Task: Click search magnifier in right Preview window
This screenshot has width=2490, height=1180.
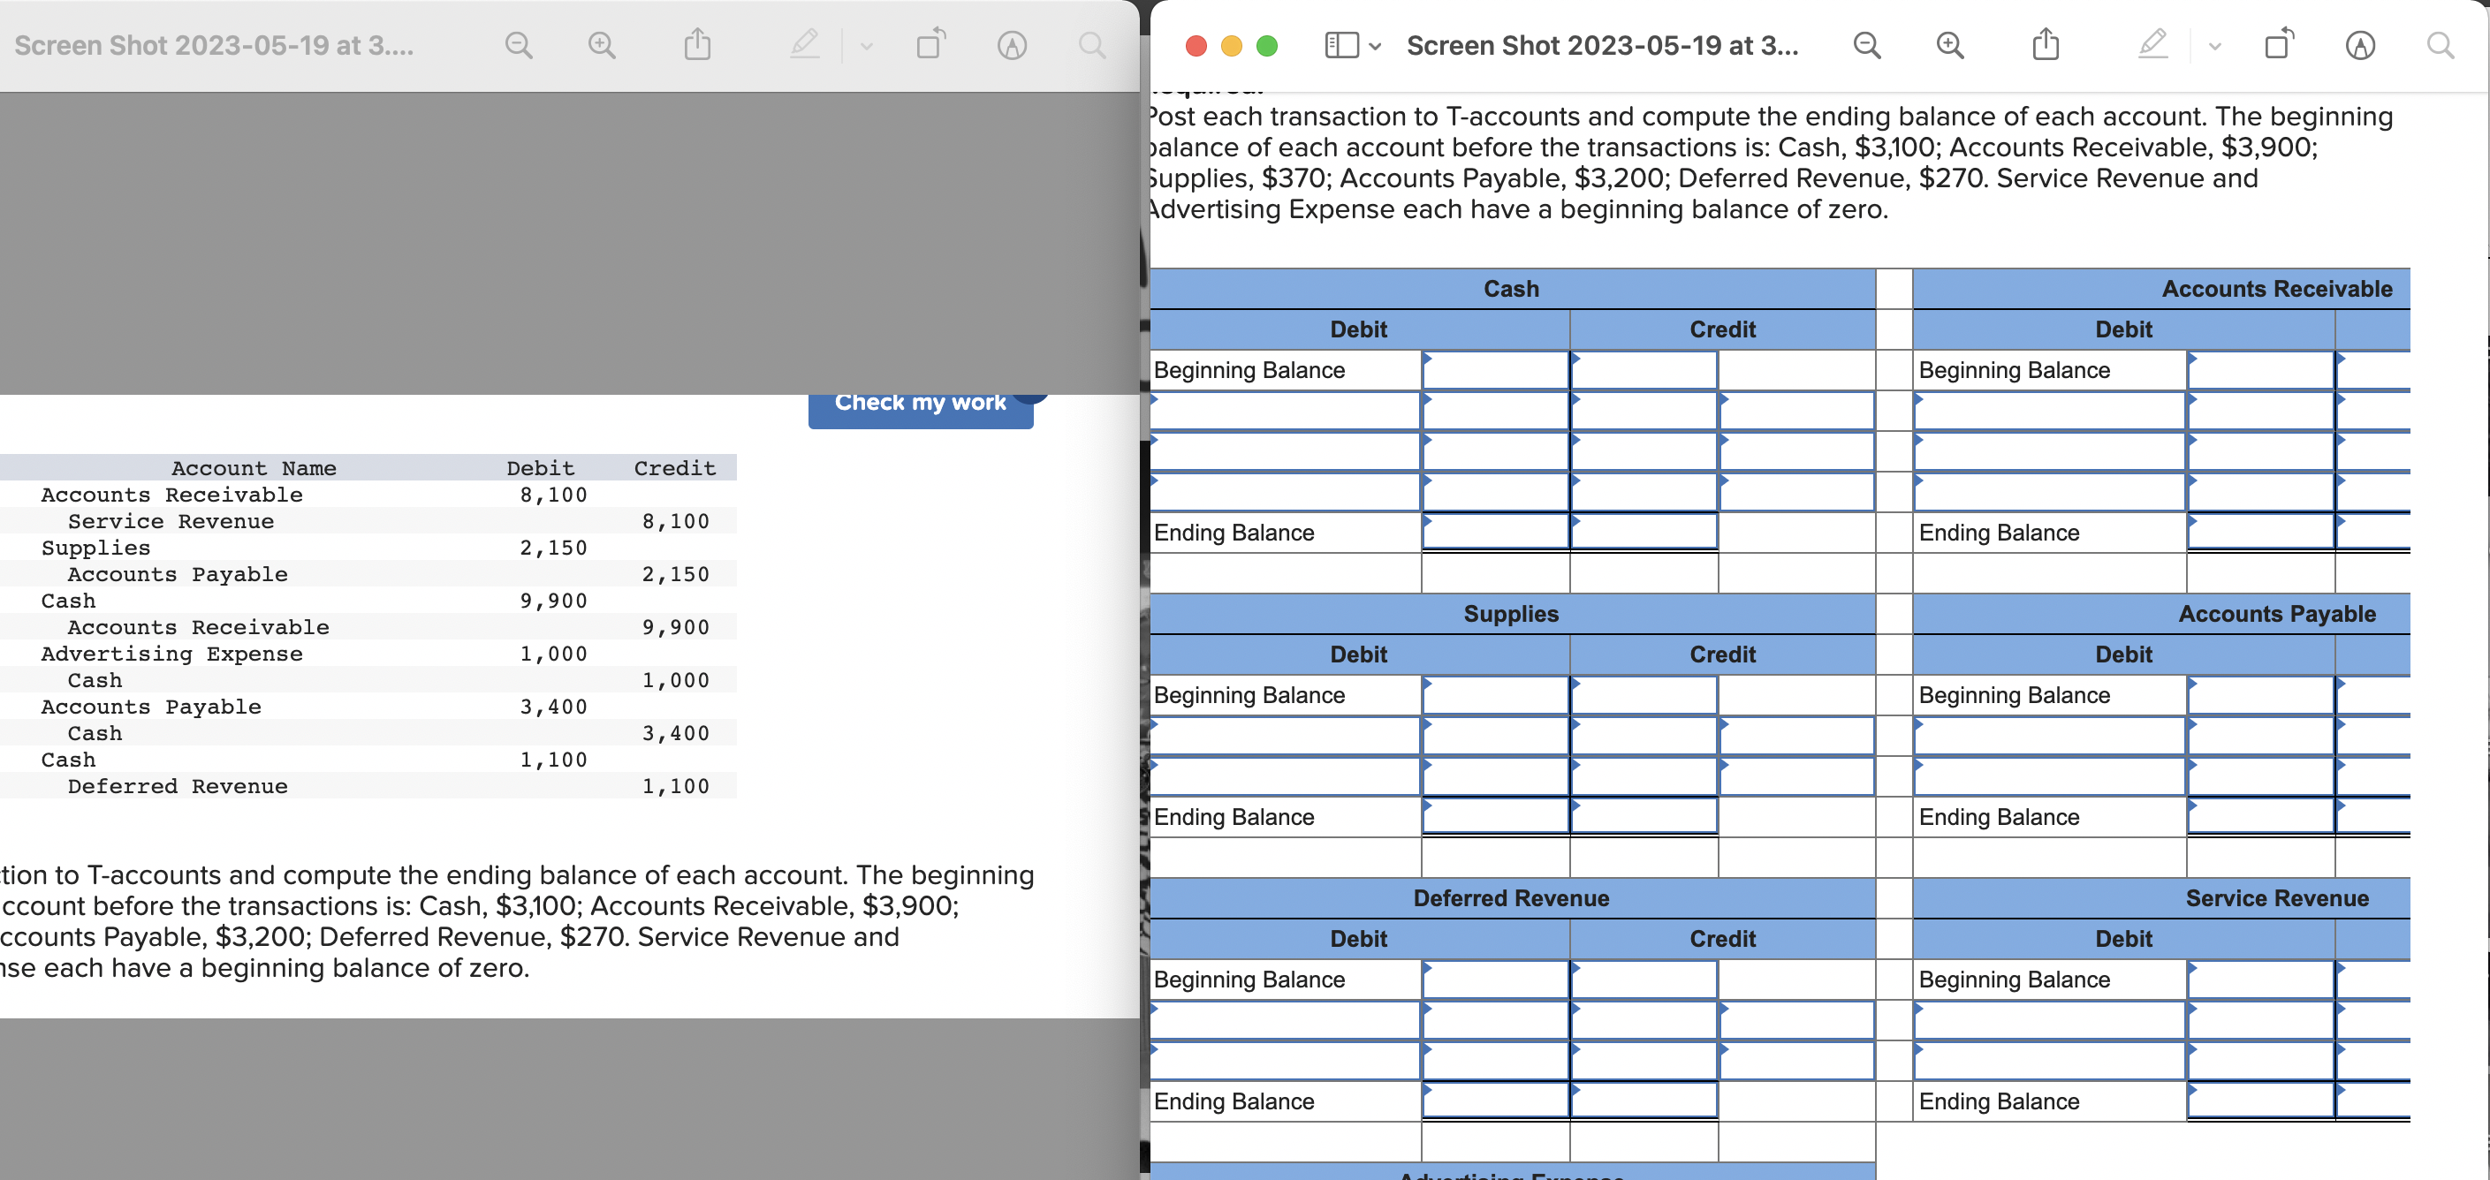Action: pos(2440,45)
